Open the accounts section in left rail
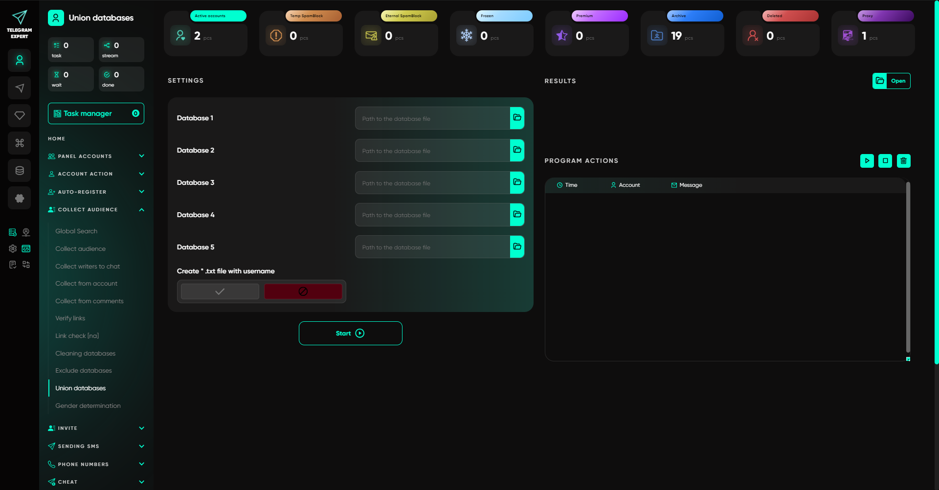Viewport: 939px width, 490px height. 20,61
